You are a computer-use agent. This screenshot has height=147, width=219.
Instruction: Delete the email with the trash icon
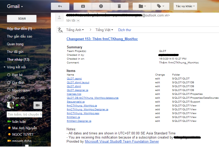(119, 6)
